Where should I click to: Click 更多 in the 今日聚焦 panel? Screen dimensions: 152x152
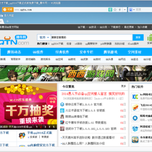tap(123, 86)
